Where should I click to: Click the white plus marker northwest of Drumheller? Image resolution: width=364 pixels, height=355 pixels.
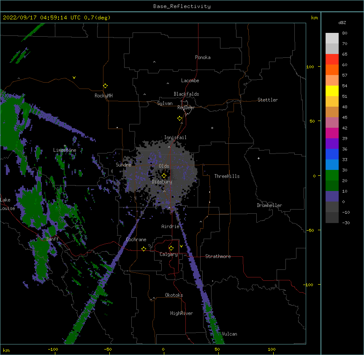pyautogui.click(x=258, y=158)
